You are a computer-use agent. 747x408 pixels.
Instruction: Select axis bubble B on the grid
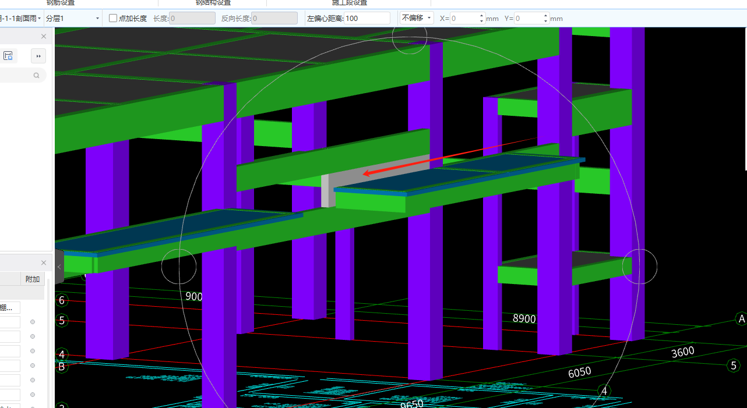(62, 367)
